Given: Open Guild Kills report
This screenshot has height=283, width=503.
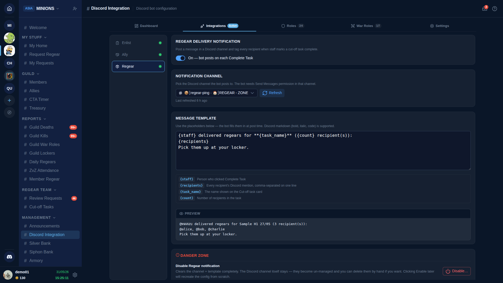Looking at the screenshot, I should click(x=50, y=136).
